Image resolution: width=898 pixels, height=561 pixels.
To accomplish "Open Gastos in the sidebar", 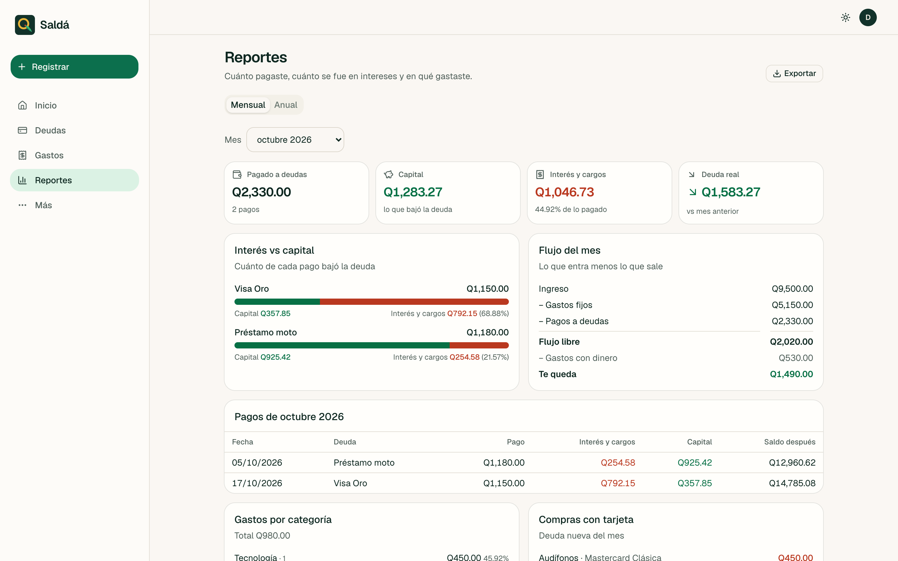I will click(75, 155).
